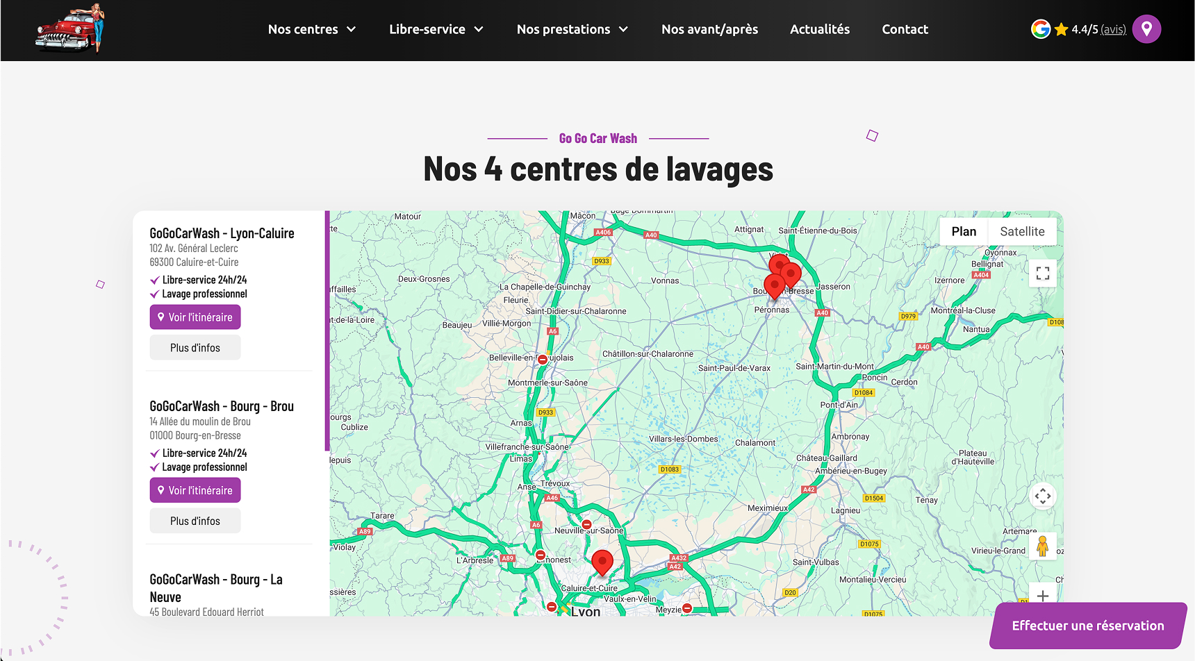Click the address 14 Allée du moulin de Brou

click(x=200, y=421)
